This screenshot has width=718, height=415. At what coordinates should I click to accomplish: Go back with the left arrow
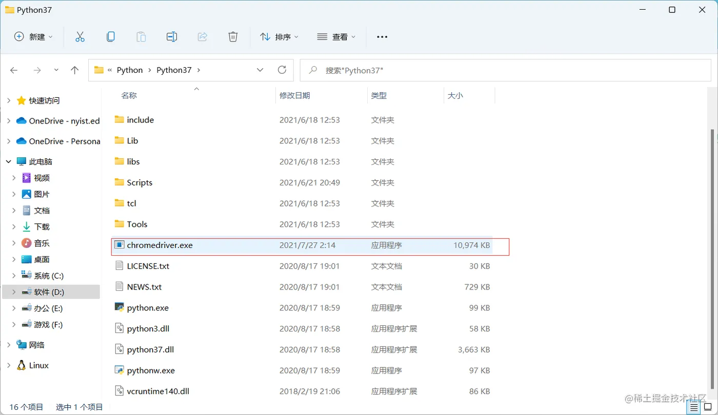pyautogui.click(x=14, y=70)
